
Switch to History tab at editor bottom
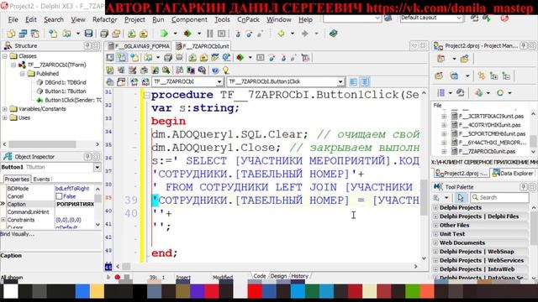point(299,276)
